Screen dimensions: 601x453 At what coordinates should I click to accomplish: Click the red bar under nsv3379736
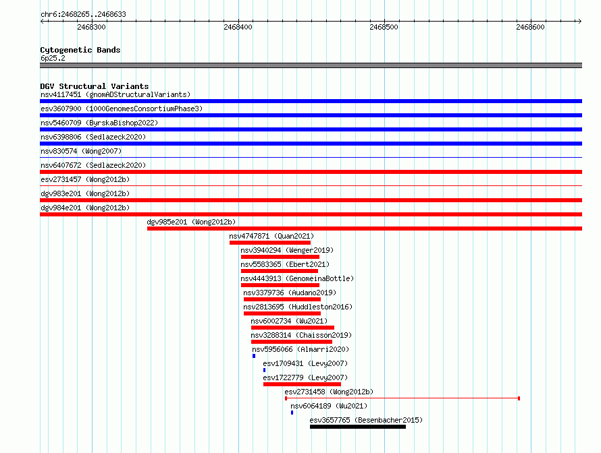(282, 299)
